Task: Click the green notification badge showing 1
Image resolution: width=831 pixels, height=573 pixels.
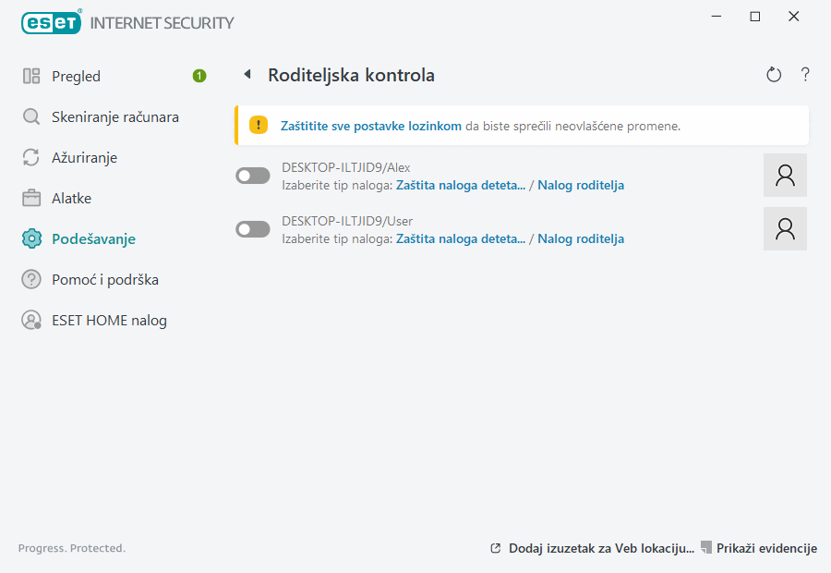Action: (x=199, y=76)
